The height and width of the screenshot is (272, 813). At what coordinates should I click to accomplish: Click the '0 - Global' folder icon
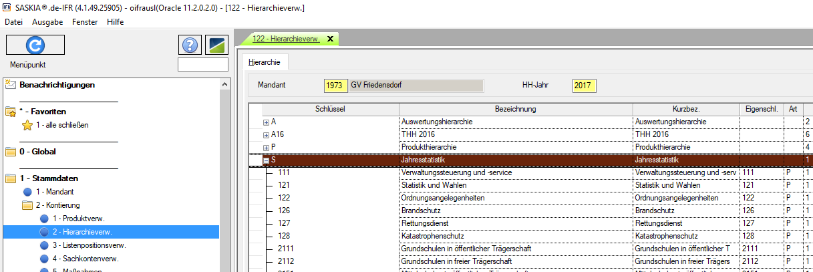pyautogui.click(x=10, y=152)
